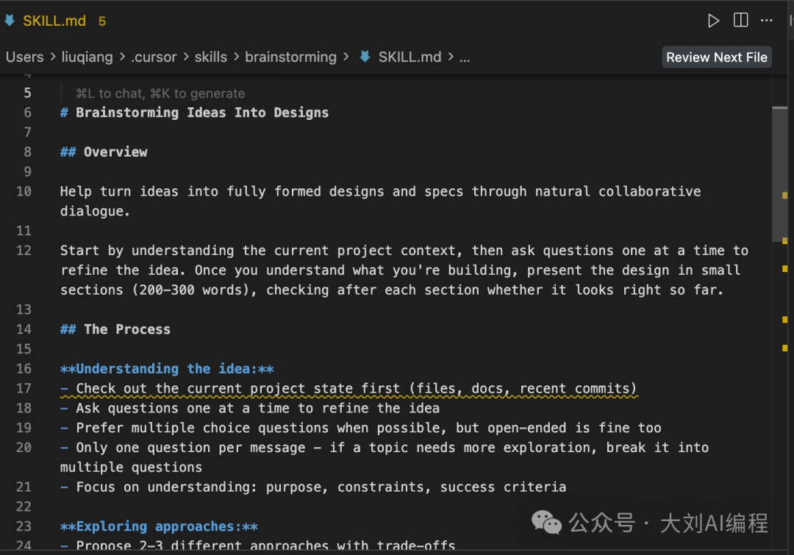Click the markdown icon in the breadcrumb path

click(365, 57)
